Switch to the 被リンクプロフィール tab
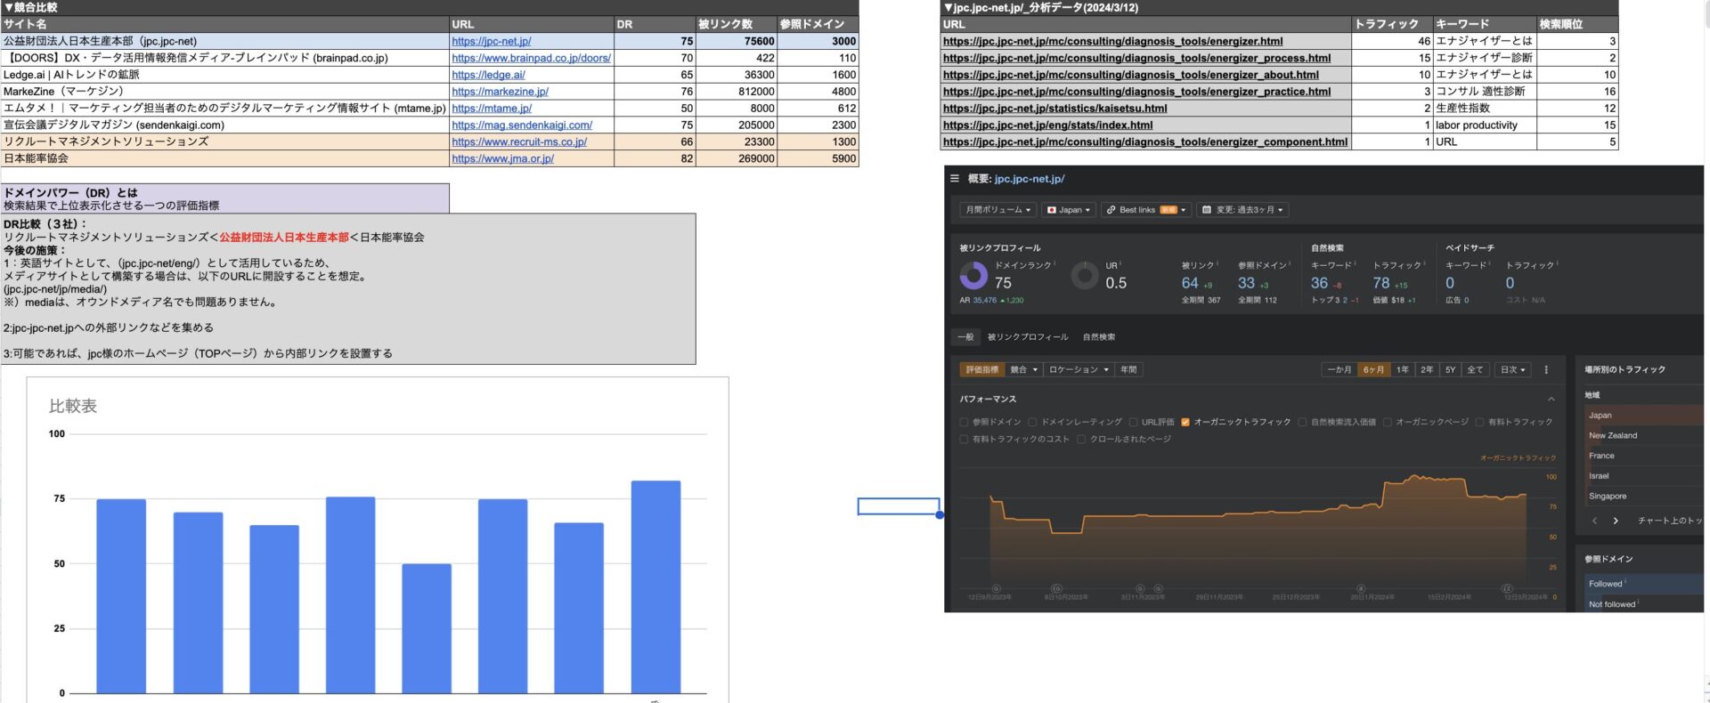This screenshot has width=1710, height=703. point(1028,337)
